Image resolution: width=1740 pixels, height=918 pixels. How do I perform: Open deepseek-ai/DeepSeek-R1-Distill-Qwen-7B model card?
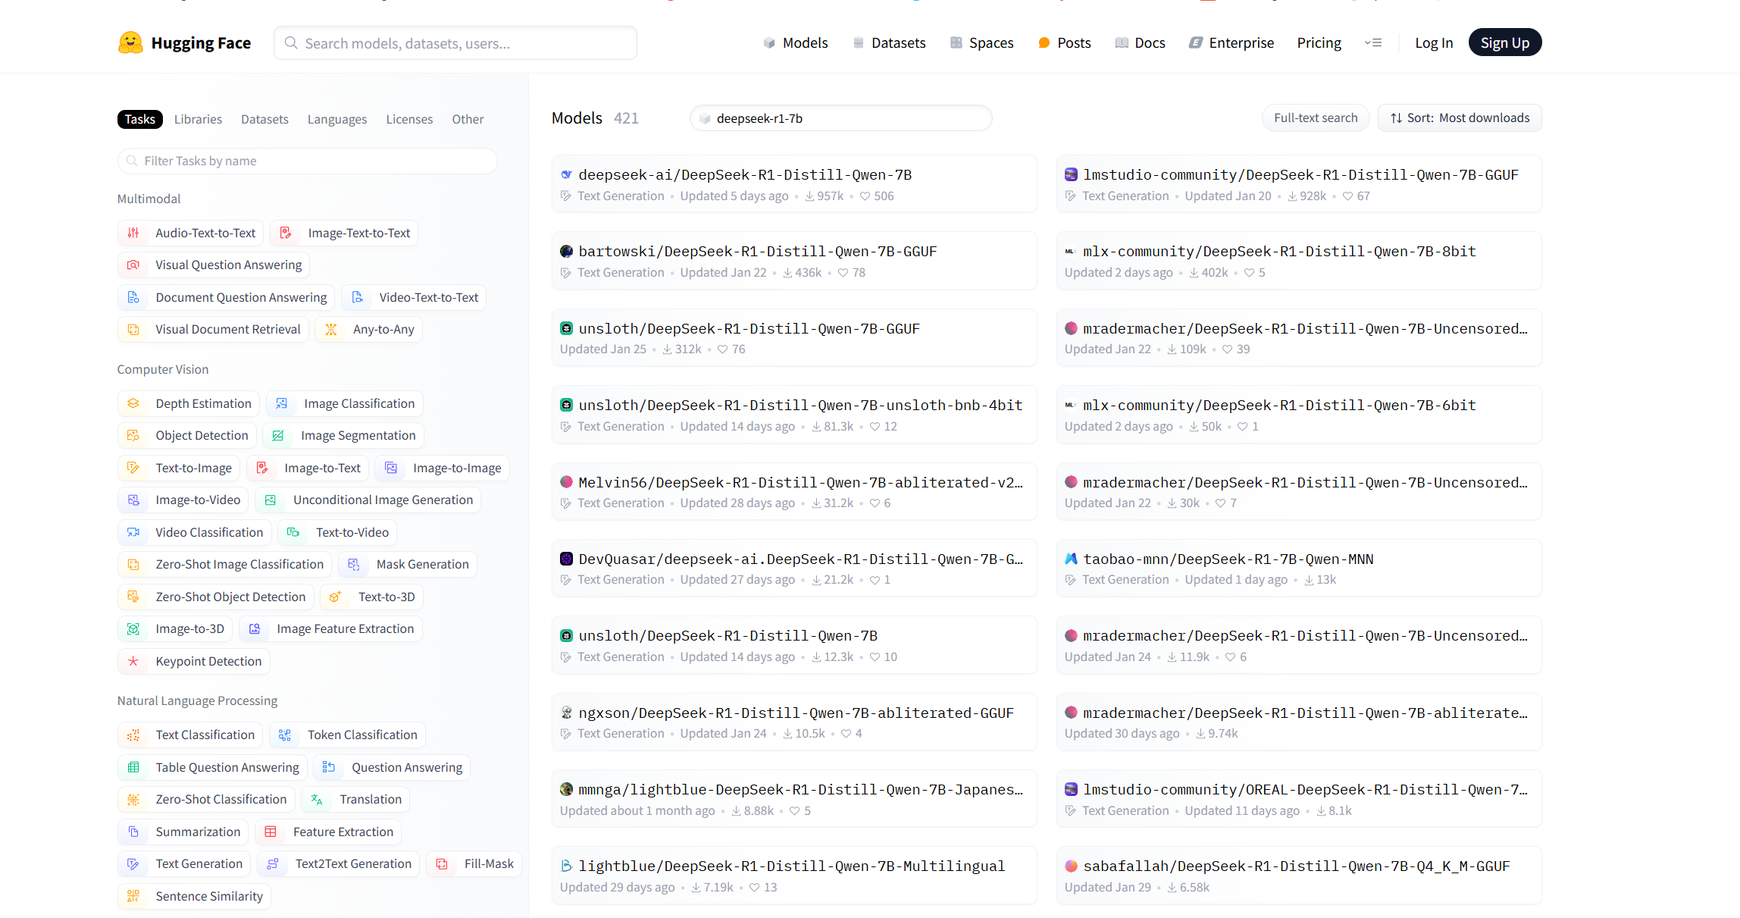click(794, 184)
